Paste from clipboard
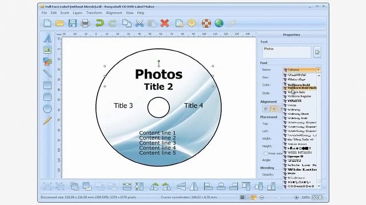366x205 pixels. click(152, 23)
